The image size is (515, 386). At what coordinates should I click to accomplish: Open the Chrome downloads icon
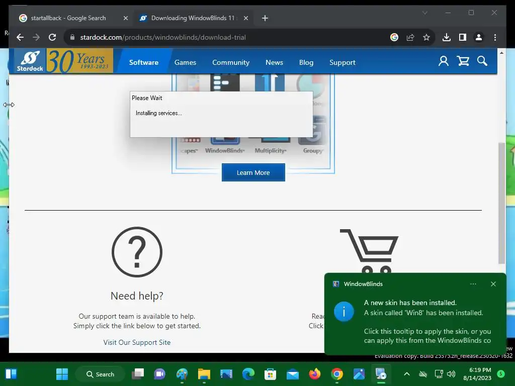click(x=447, y=37)
